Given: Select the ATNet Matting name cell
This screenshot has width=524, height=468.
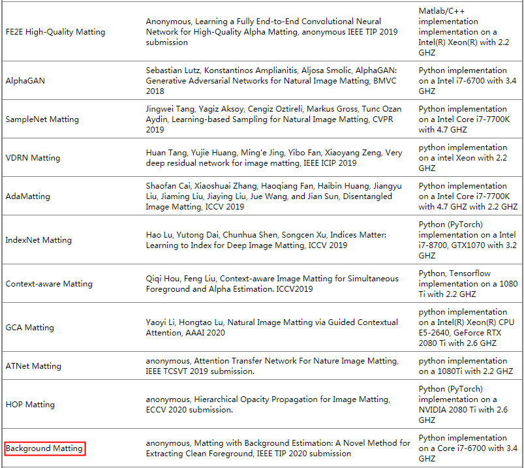Looking at the screenshot, I should point(33,366).
